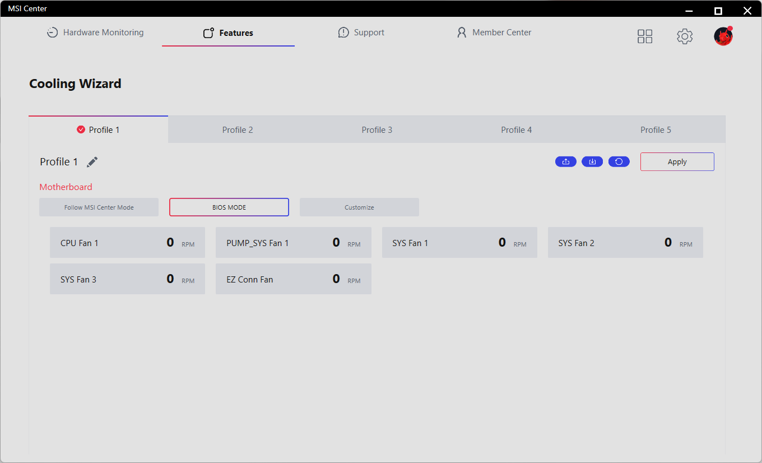762x463 pixels.
Task: Click the Cooling Wizard heading
Action: click(x=75, y=84)
